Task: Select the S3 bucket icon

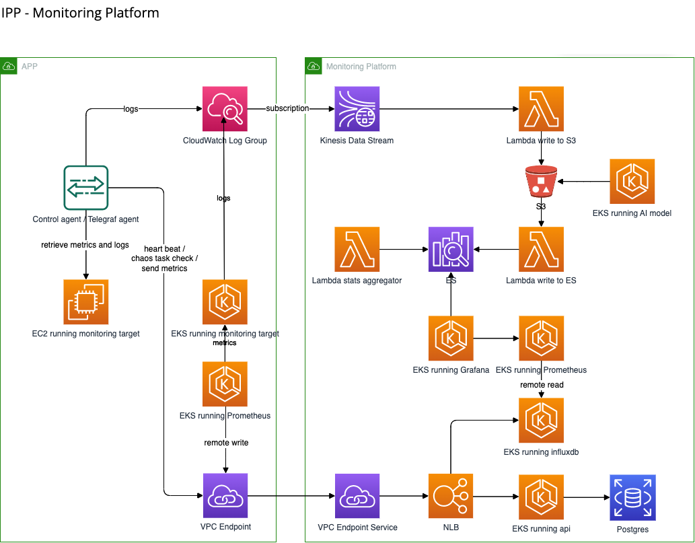Action: [x=541, y=181]
